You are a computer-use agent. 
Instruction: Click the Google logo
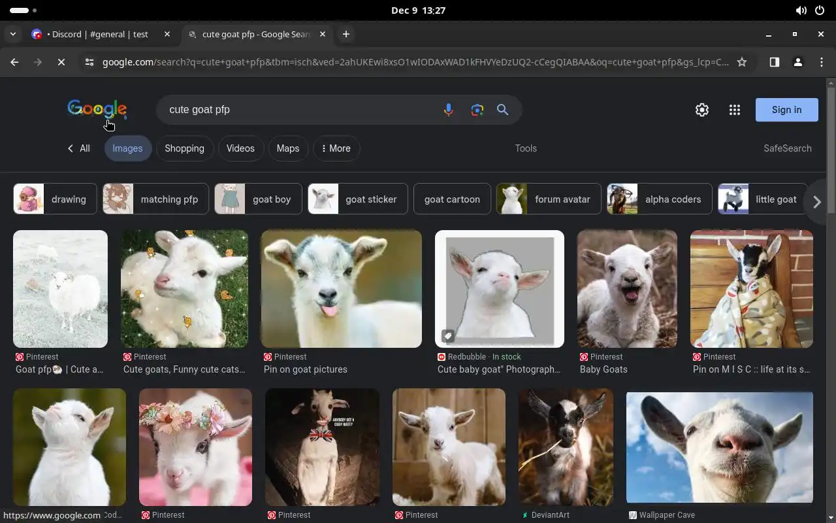point(97,109)
